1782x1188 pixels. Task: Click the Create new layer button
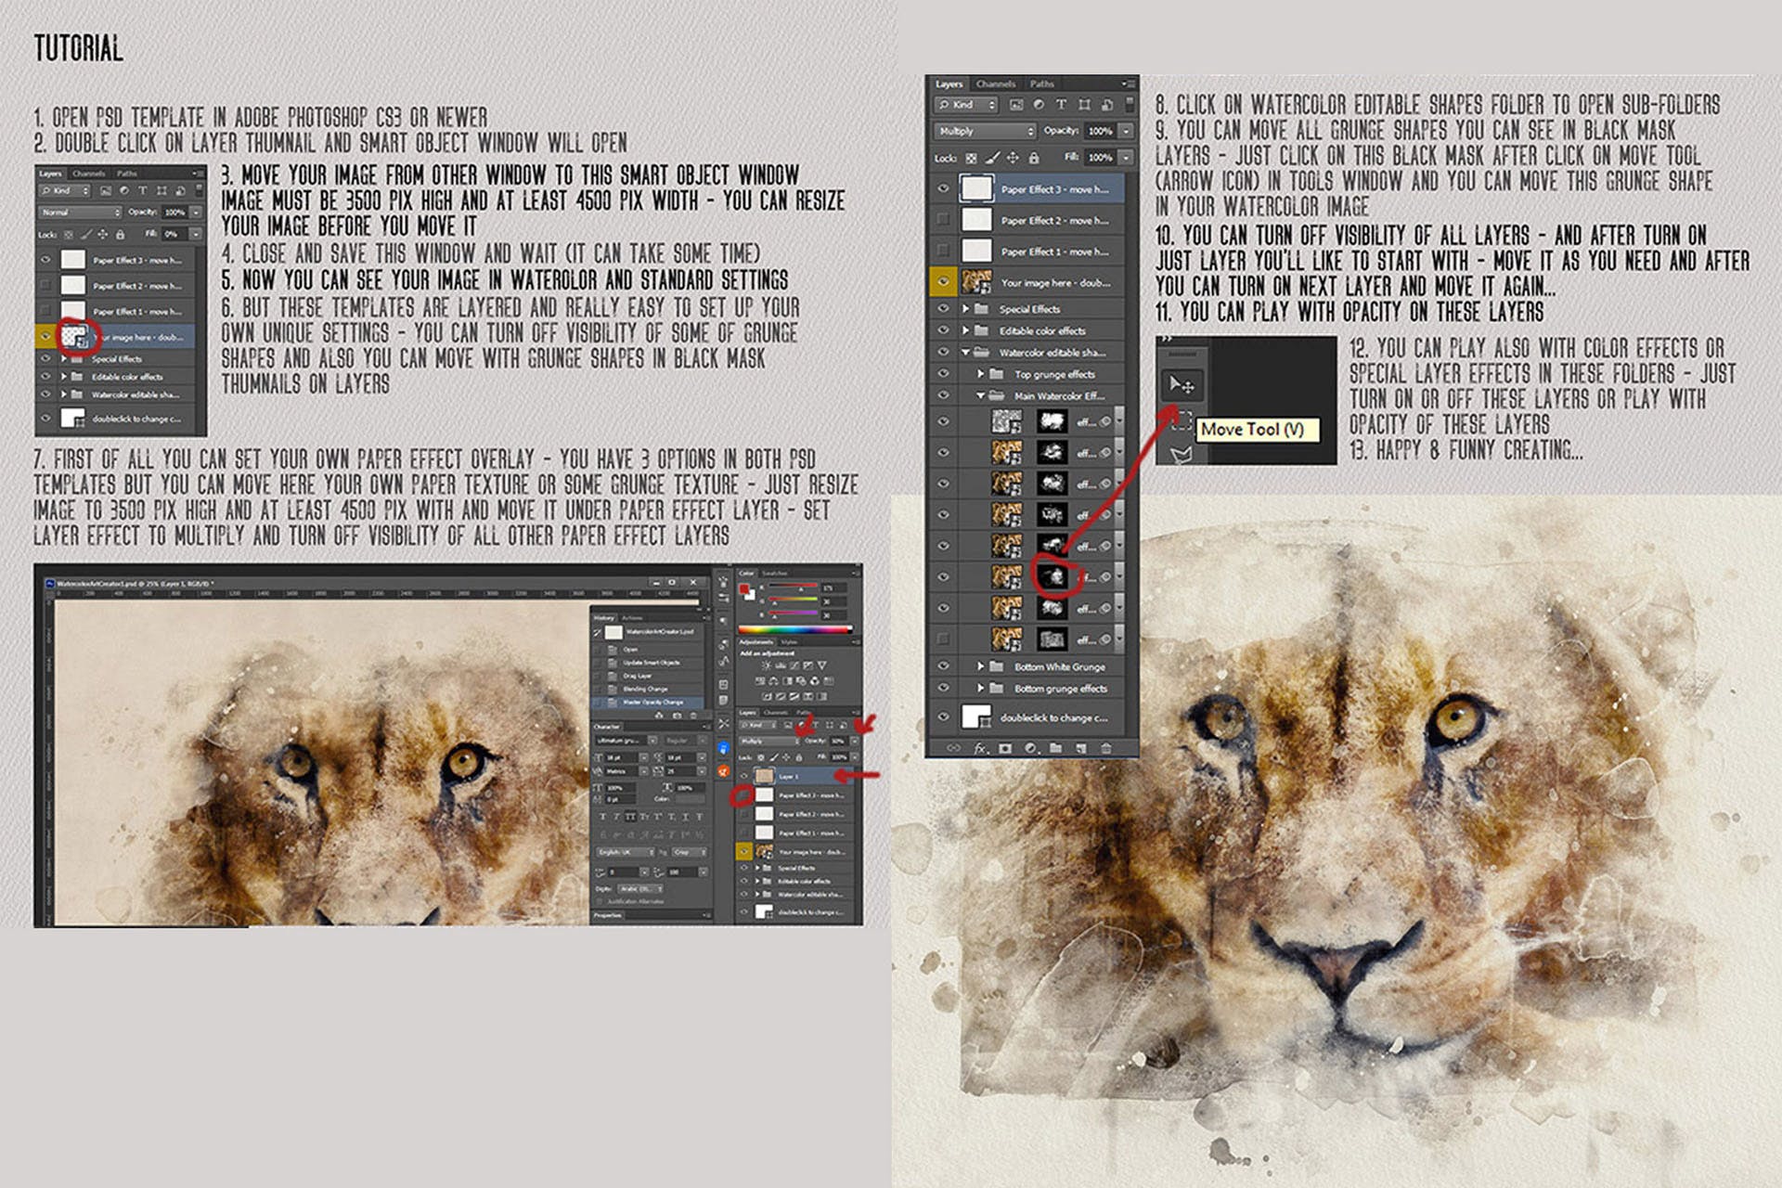pos(1081,747)
